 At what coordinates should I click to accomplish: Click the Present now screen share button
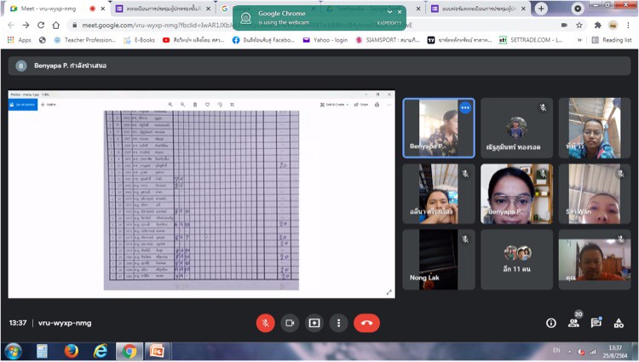(x=314, y=323)
